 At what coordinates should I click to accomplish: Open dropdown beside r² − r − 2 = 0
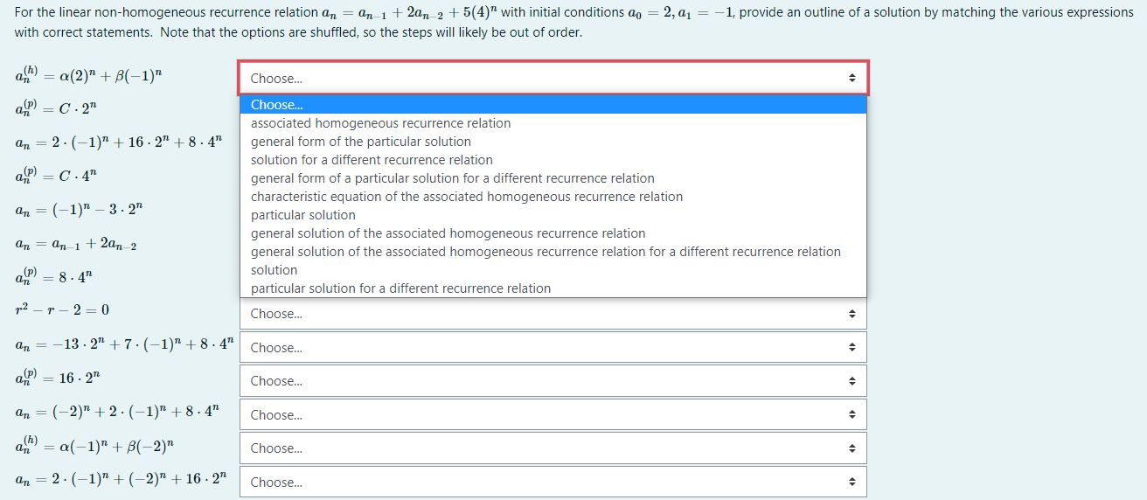click(553, 314)
